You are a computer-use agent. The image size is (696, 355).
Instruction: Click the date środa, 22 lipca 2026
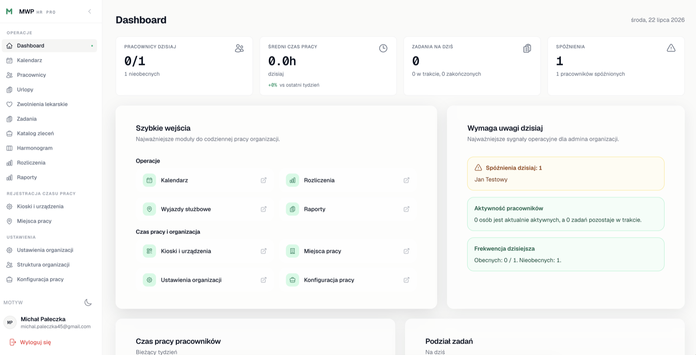[x=658, y=20]
